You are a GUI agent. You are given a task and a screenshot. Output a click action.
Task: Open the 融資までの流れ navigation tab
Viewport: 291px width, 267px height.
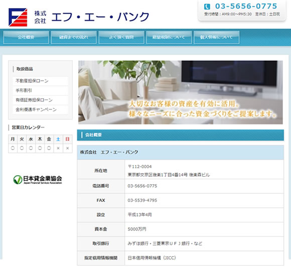[x=74, y=37]
